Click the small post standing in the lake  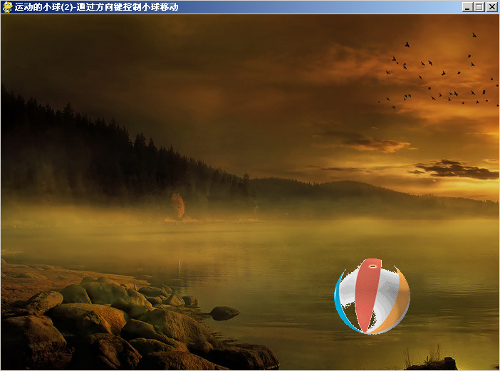coord(180,266)
